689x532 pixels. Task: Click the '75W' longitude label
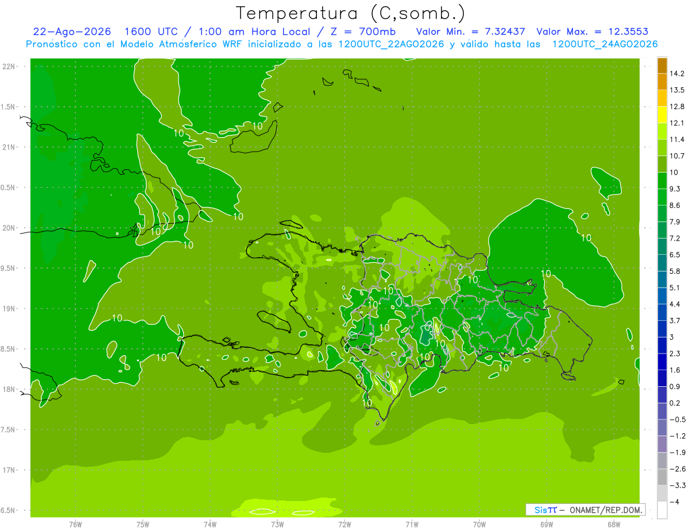point(143,524)
